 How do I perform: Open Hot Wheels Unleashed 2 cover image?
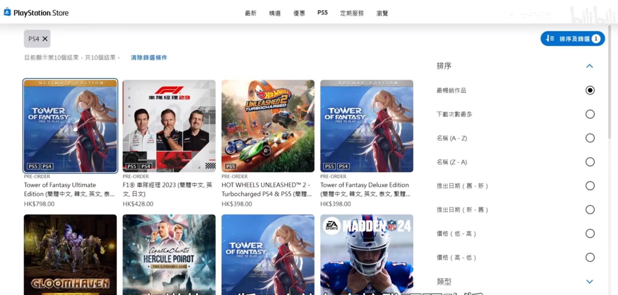coord(268,126)
